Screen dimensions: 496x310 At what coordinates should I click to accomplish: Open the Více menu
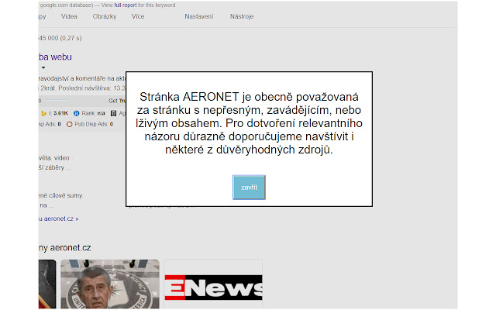(138, 16)
